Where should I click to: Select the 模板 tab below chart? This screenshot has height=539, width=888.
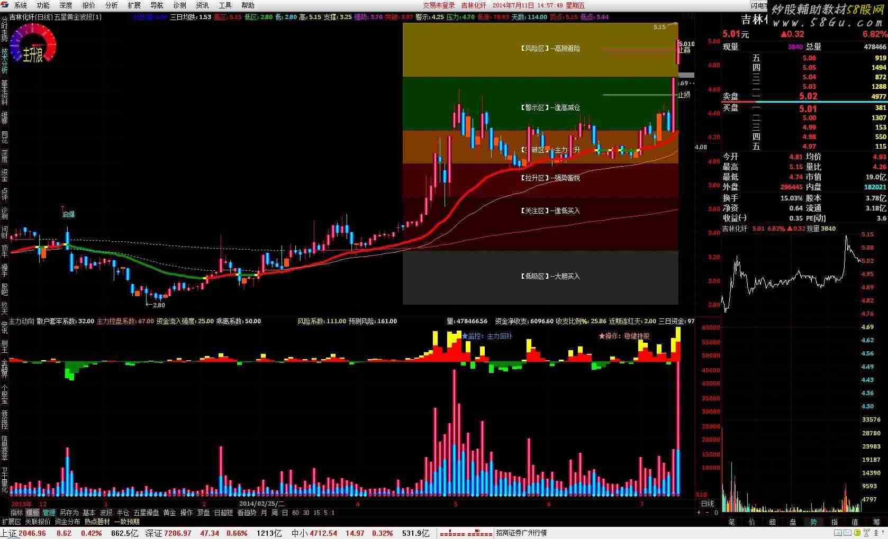[33, 513]
